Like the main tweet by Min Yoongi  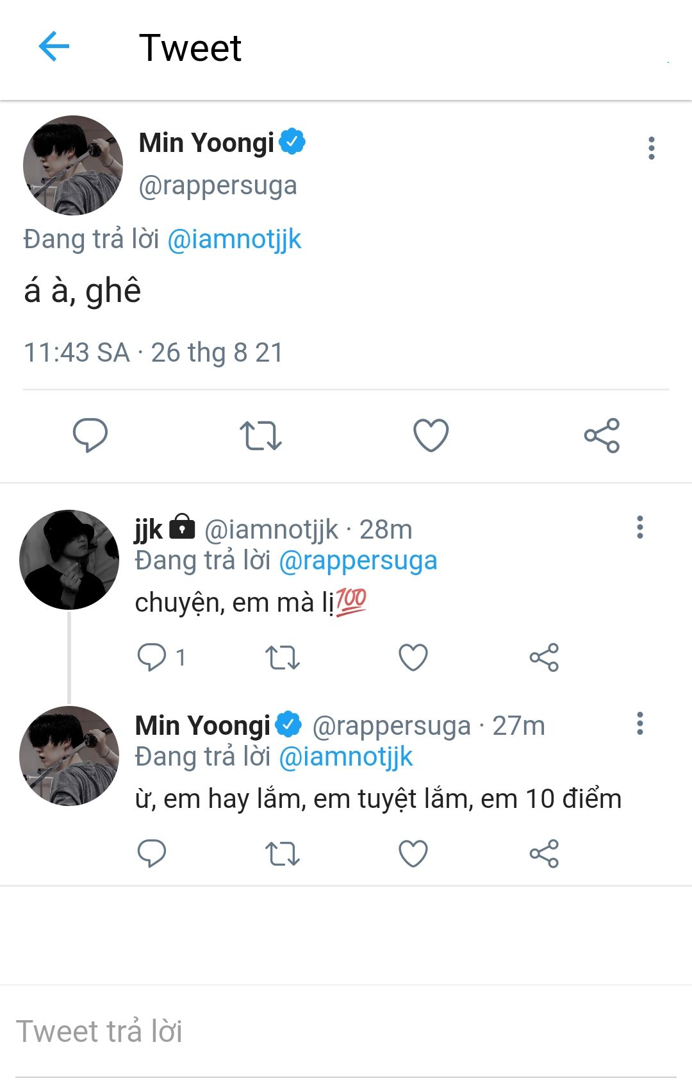[x=431, y=435]
